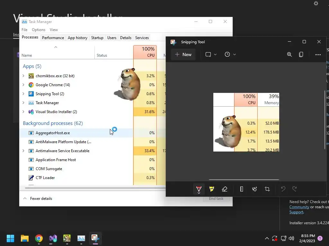
Task: Open the View menu in Task Manager
Action: pyautogui.click(x=54, y=30)
